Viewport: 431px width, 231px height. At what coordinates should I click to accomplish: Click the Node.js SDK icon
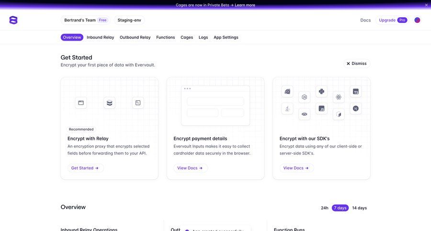pos(304,97)
